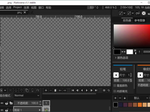Open the pencil brush shape selector
The image size is (150, 112).
point(116,75)
